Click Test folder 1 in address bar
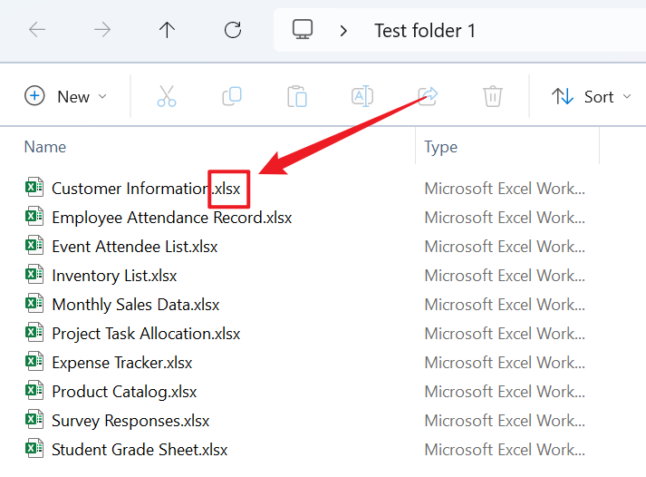The height and width of the screenshot is (477, 646). tap(425, 31)
